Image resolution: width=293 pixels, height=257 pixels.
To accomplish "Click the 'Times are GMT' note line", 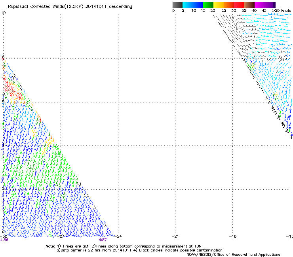I will [x=124, y=246].
